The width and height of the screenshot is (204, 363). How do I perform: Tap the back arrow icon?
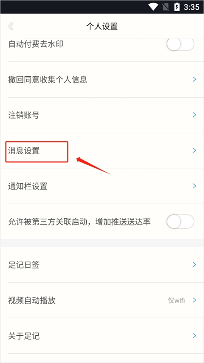point(11,26)
